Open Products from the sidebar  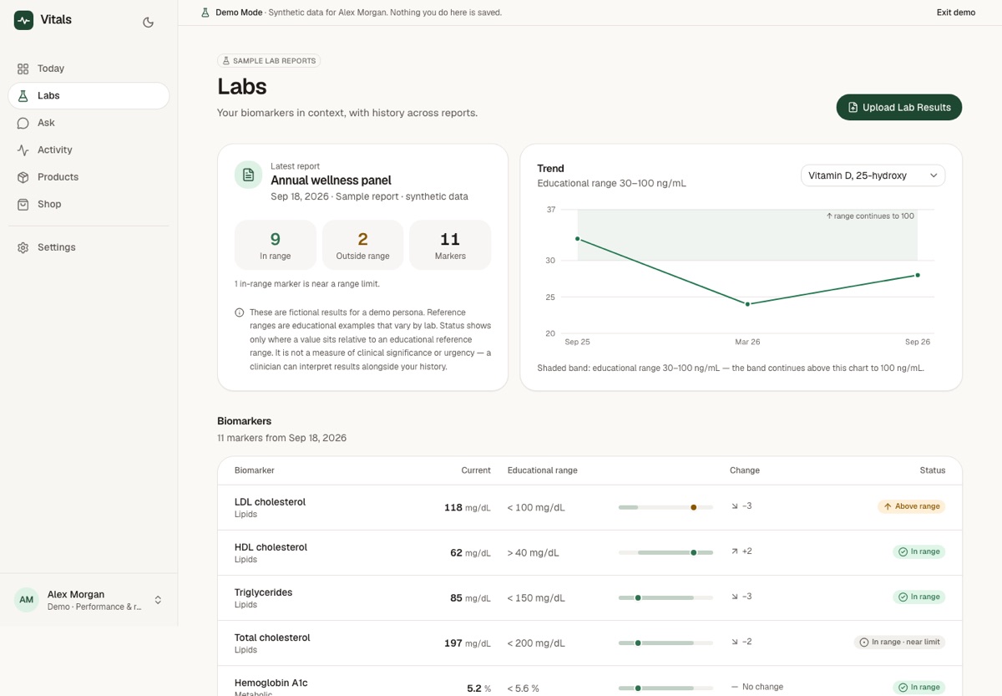[89, 177]
